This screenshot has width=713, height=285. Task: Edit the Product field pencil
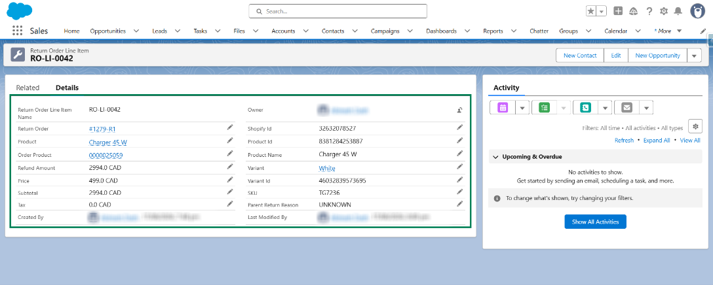click(229, 141)
